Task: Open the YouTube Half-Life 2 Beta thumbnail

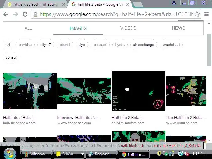Action: [x=186, y=91]
